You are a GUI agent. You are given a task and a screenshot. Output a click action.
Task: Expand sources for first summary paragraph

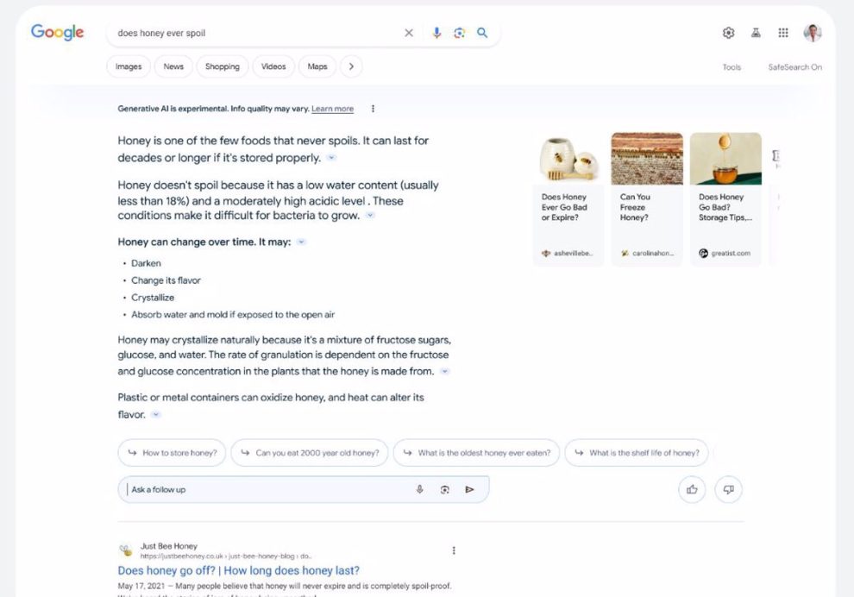[332, 158]
